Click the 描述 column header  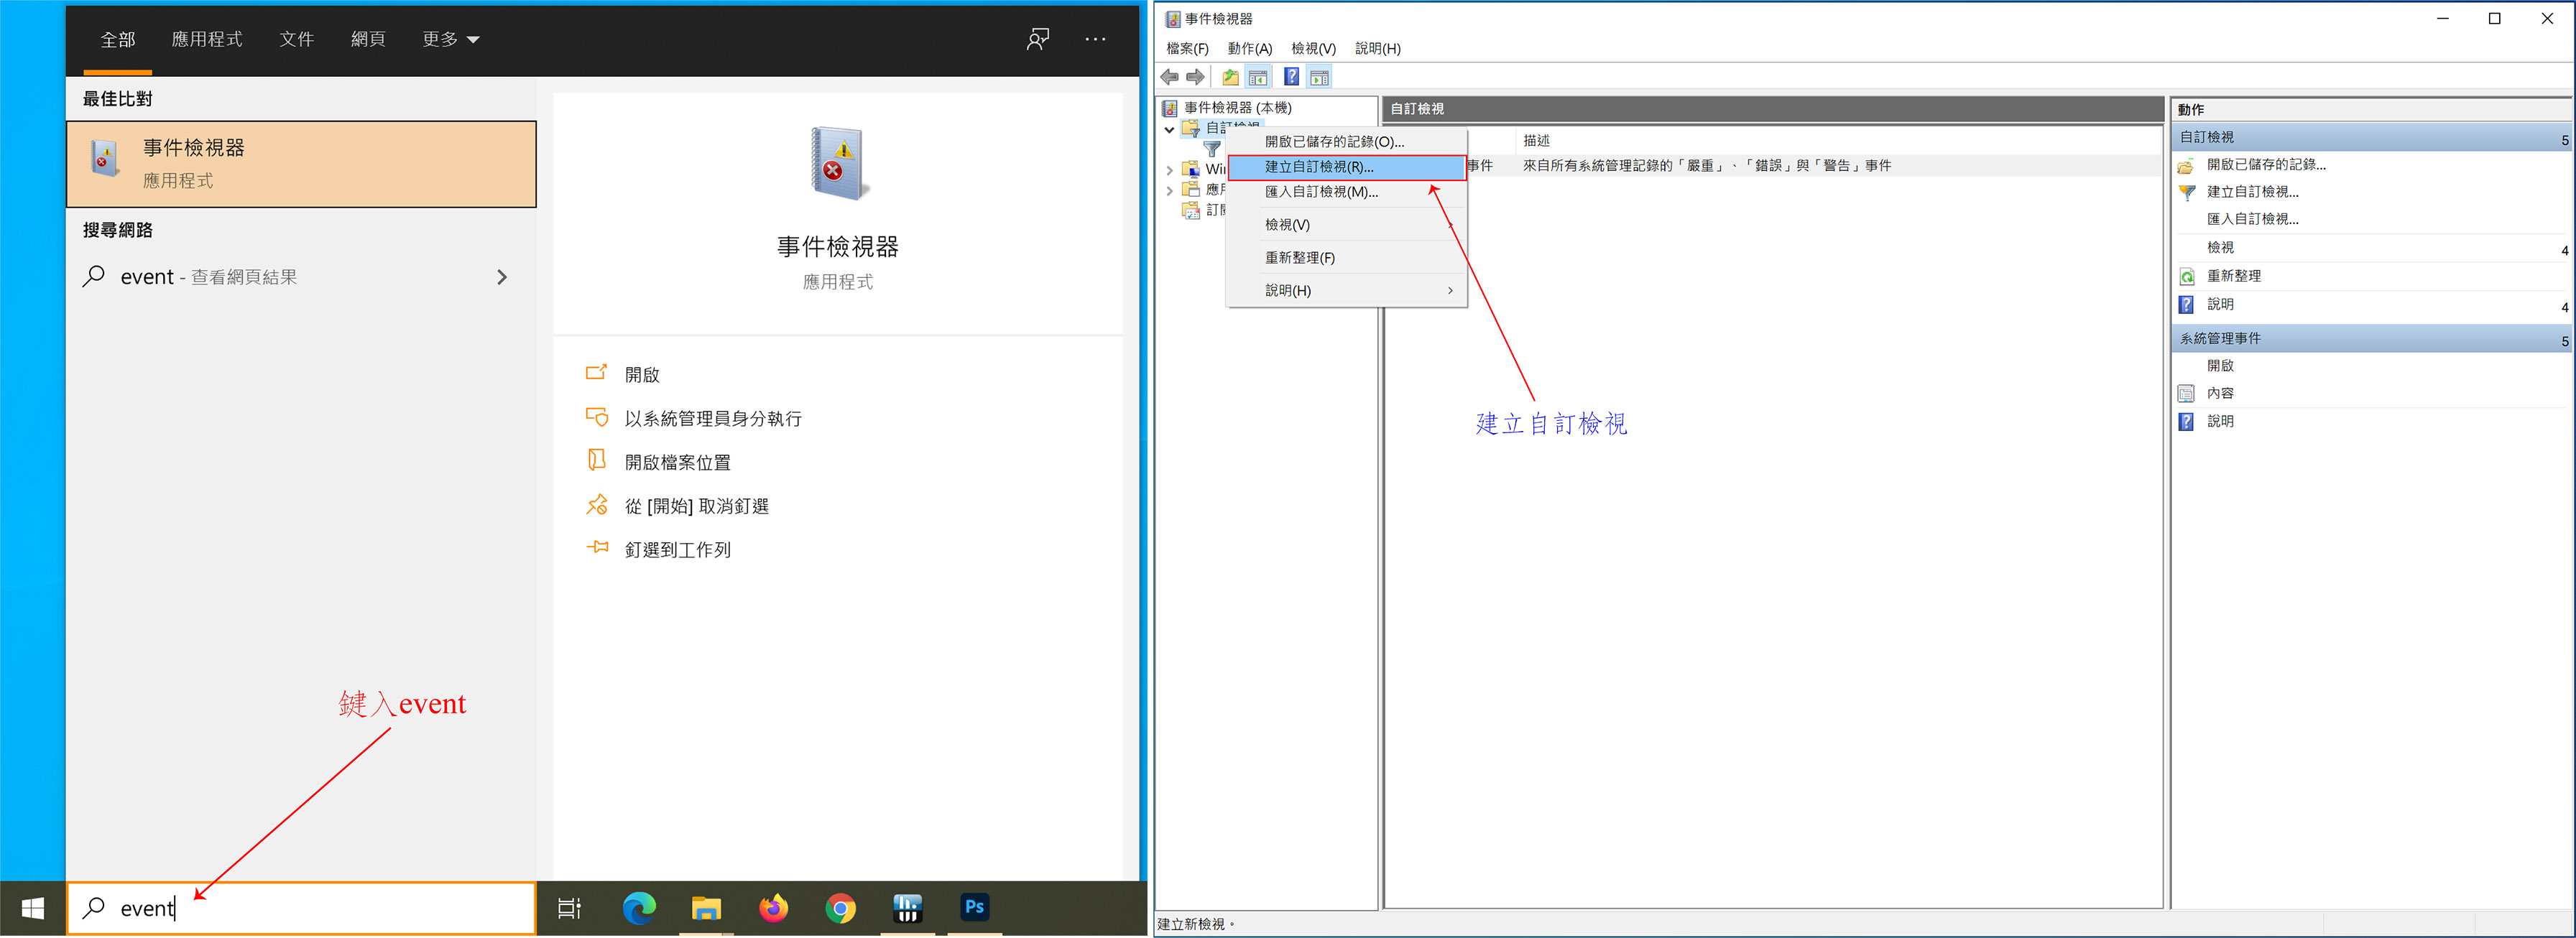click(1536, 140)
